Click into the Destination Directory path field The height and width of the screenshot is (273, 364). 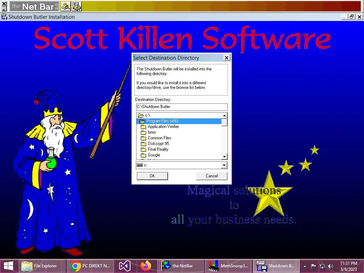click(182, 107)
